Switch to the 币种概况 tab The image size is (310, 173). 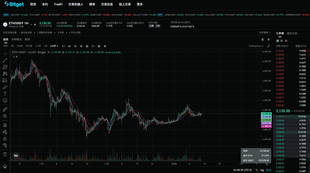point(17,39)
